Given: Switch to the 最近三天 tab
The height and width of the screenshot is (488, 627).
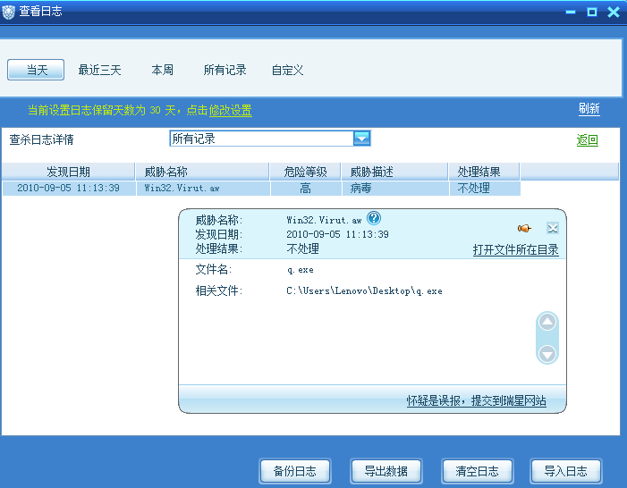Looking at the screenshot, I should pyautogui.click(x=99, y=70).
